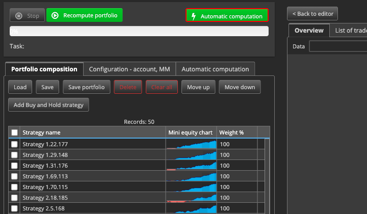Image resolution: width=367 pixels, height=214 pixels.
Task: Click weight value 100 for Strategy 1.70.115
Action: tap(225, 187)
